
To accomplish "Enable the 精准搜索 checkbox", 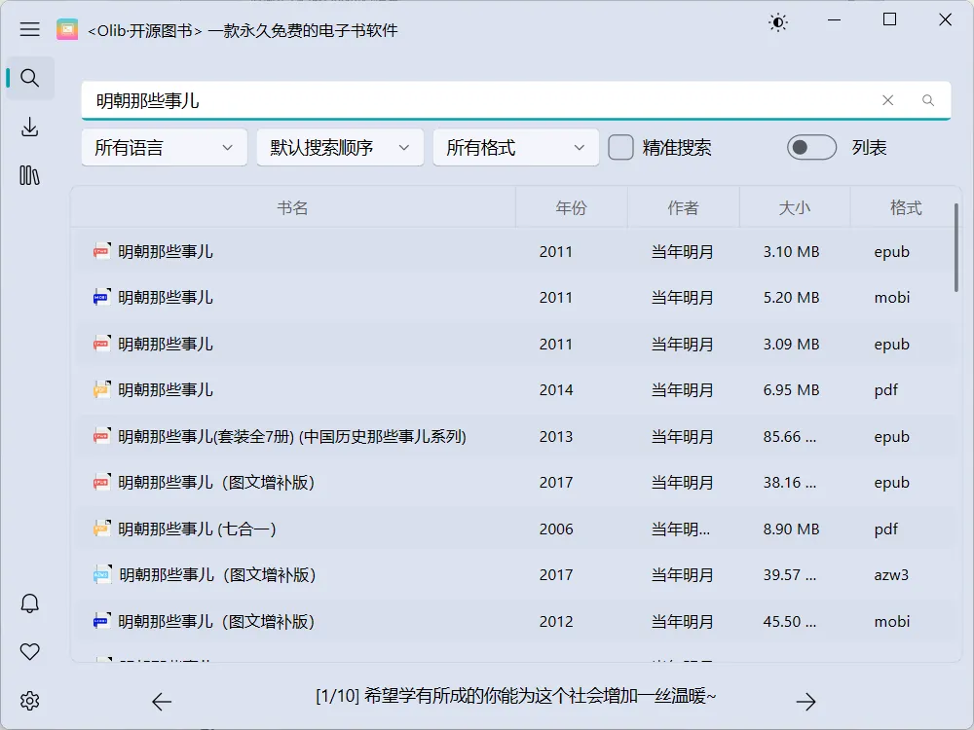I will pyautogui.click(x=620, y=147).
